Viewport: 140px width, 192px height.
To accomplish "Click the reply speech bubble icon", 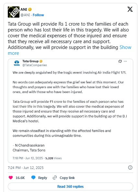I will coord(33,177).
